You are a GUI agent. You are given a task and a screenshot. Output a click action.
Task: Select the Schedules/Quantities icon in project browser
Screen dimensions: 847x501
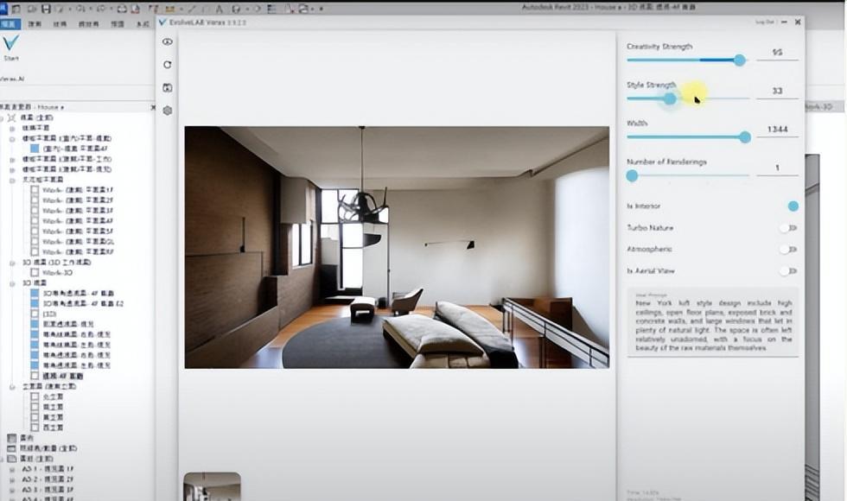pos(11,448)
